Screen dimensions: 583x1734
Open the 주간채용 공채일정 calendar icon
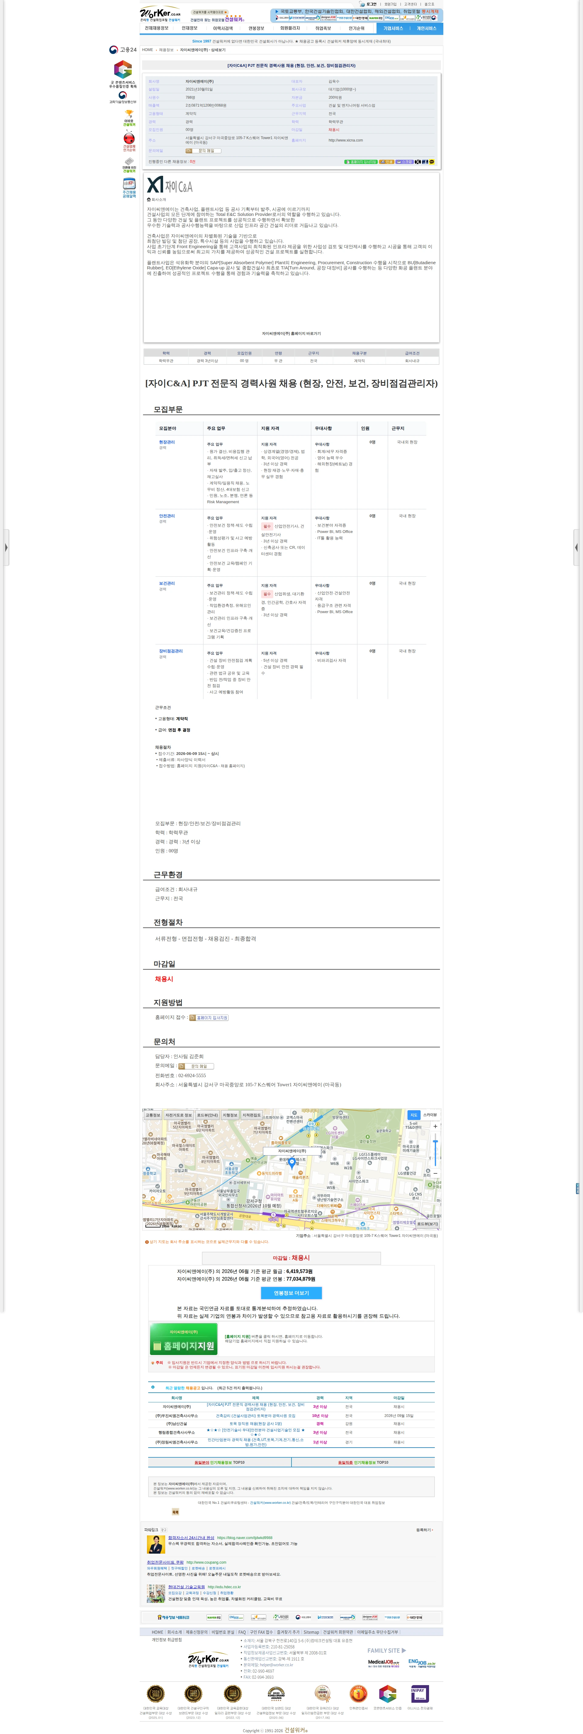point(129,188)
